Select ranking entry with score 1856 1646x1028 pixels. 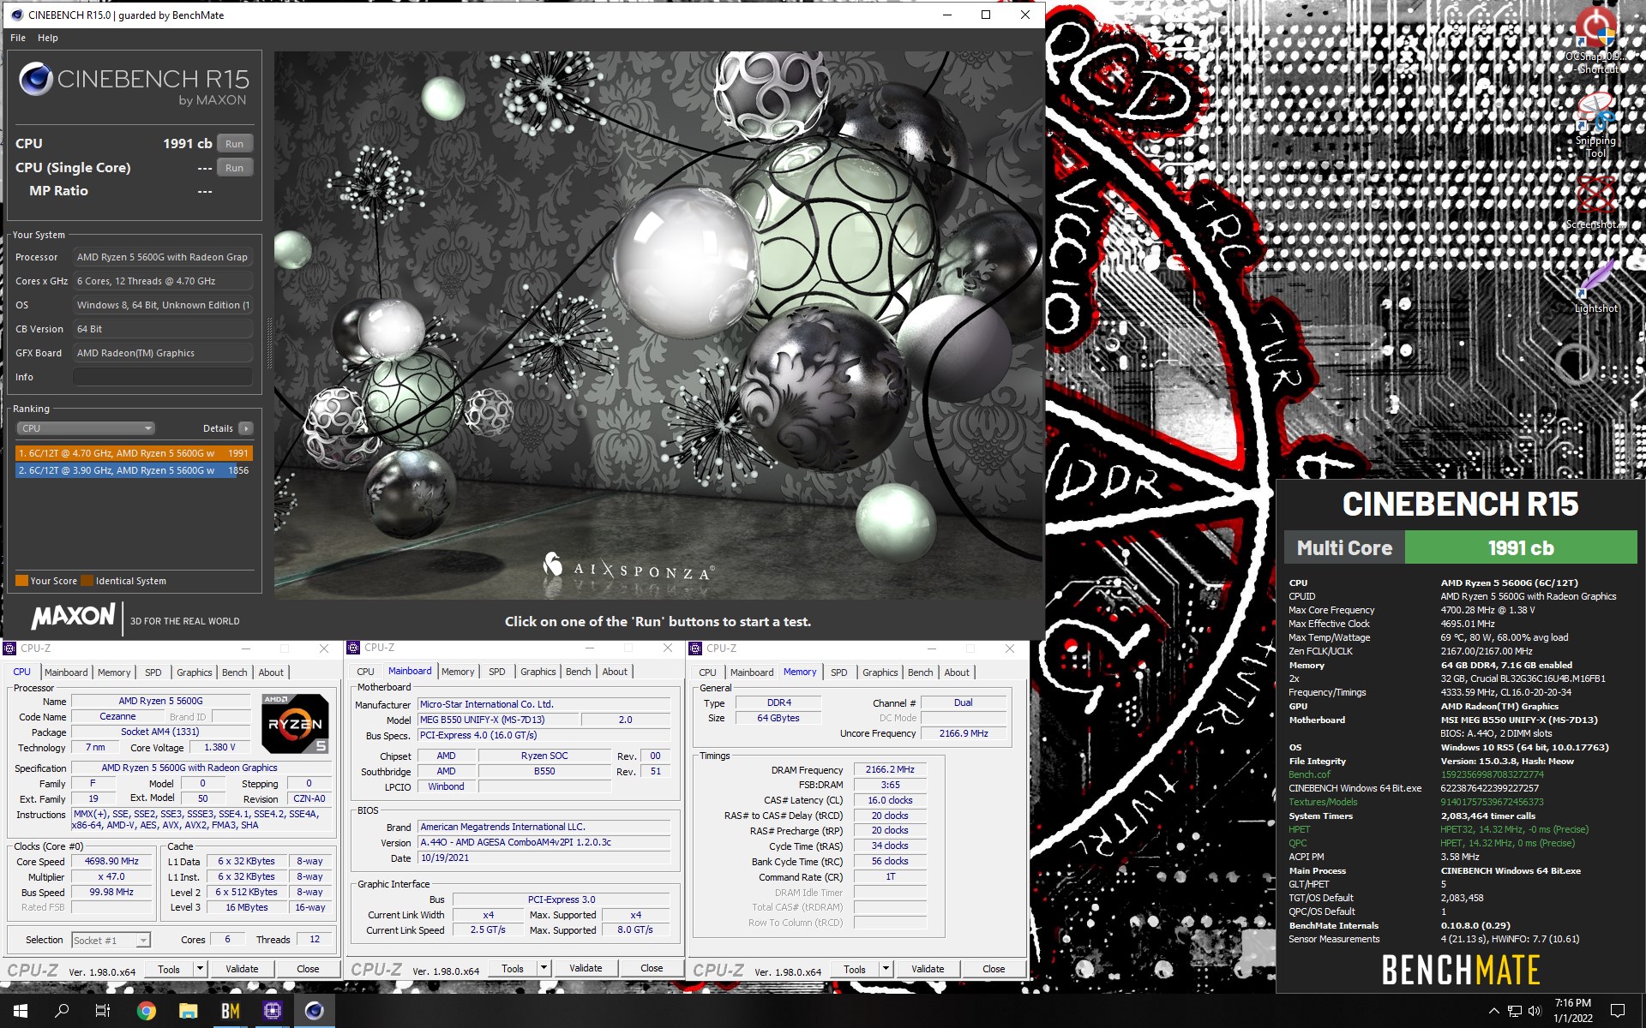134,470
